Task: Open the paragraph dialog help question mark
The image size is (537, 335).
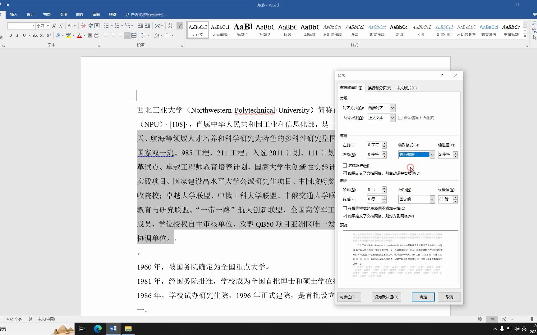Action: [x=442, y=75]
